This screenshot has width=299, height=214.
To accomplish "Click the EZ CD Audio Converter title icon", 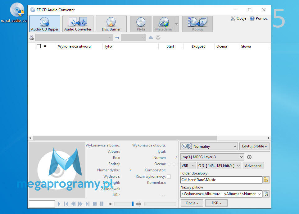I will (x=32, y=10).
